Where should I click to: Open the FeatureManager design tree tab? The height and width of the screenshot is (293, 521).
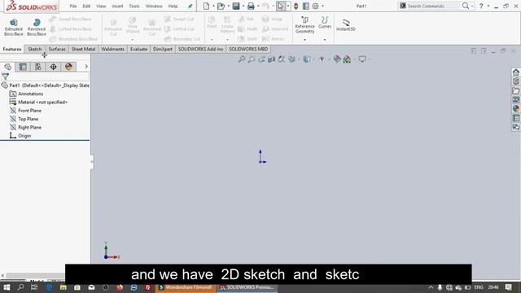click(7, 67)
